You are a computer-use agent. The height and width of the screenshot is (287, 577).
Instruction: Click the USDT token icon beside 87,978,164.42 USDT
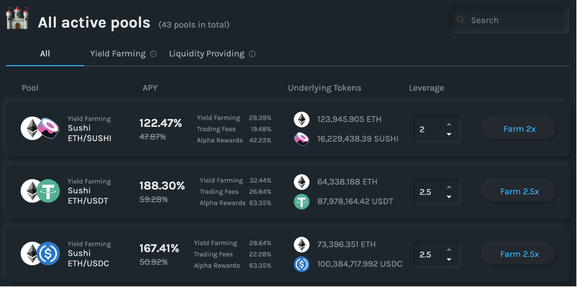[302, 202]
